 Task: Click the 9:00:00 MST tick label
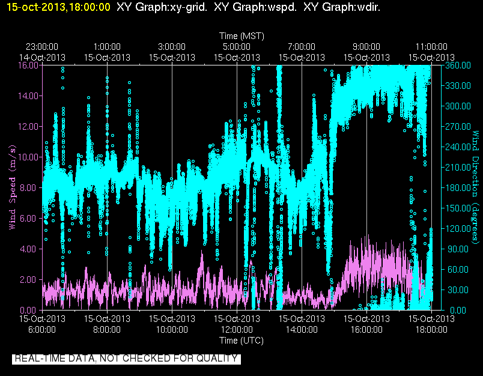366,47
